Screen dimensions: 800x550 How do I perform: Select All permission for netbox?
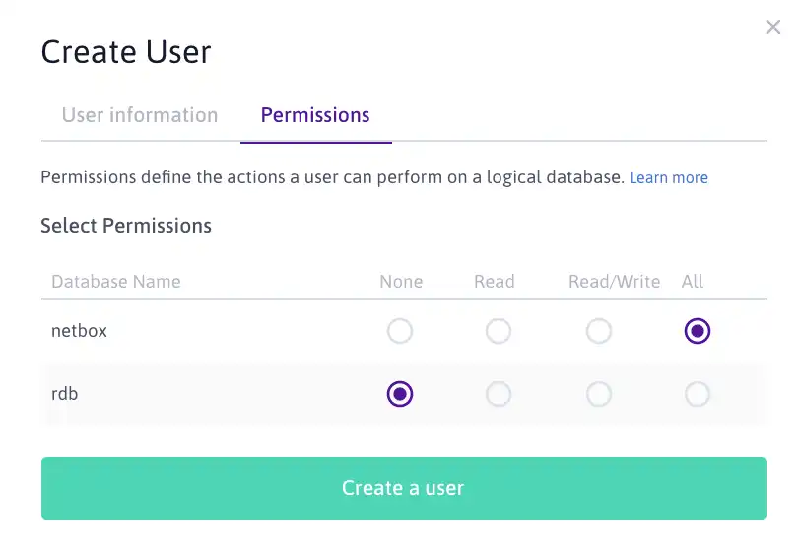[698, 331]
